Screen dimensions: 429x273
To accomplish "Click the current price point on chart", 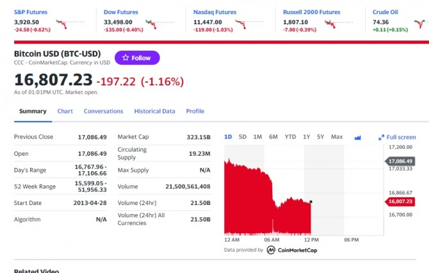I will 311,202.
